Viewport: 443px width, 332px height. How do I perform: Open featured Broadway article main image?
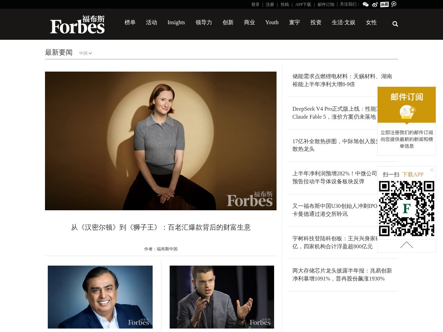pyautogui.click(x=161, y=141)
